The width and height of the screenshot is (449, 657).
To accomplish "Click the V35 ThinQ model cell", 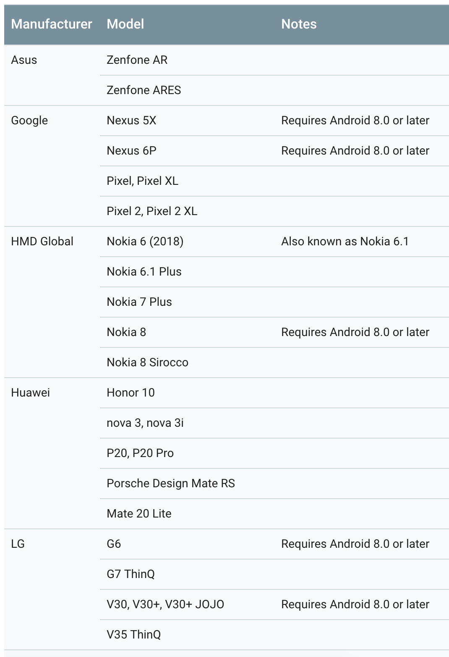I will click(x=133, y=635).
